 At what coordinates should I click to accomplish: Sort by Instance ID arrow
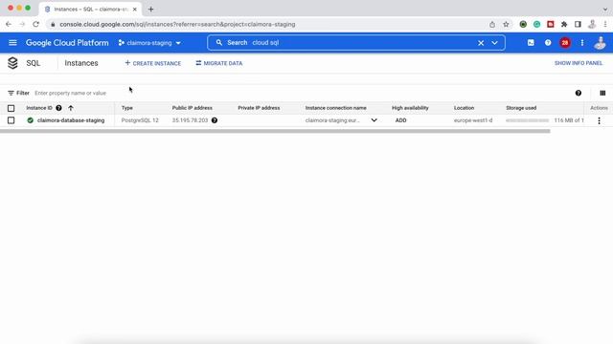point(70,108)
